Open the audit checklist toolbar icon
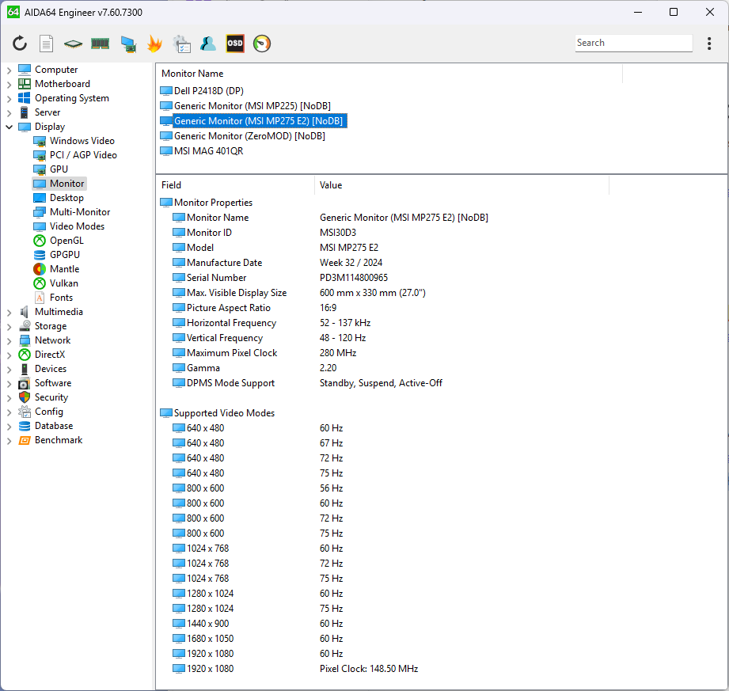 tap(181, 44)
